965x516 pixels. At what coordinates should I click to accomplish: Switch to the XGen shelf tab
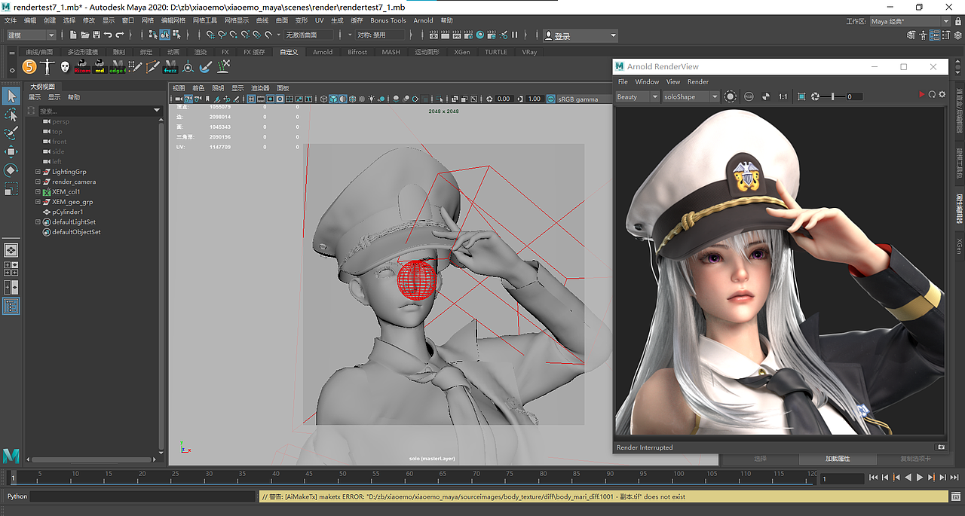tap(461, 52)
